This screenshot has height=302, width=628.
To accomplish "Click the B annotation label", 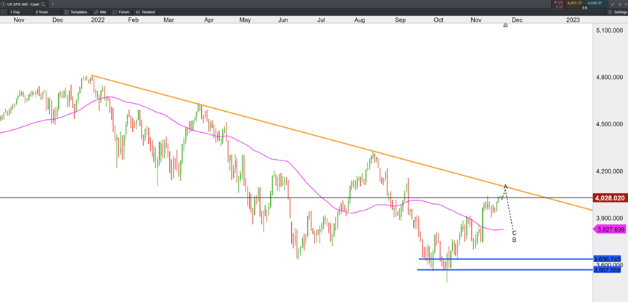I will coord(514,240).
